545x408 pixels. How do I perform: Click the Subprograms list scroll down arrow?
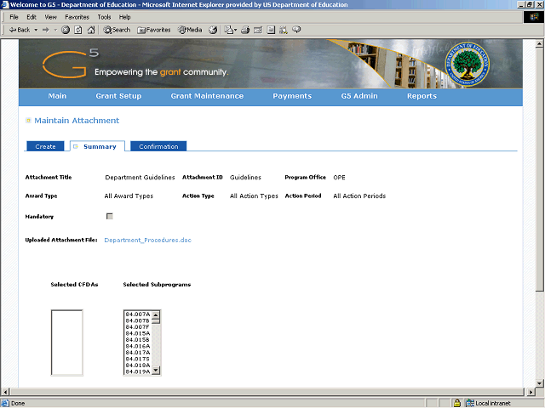click(x=156, y=371)
